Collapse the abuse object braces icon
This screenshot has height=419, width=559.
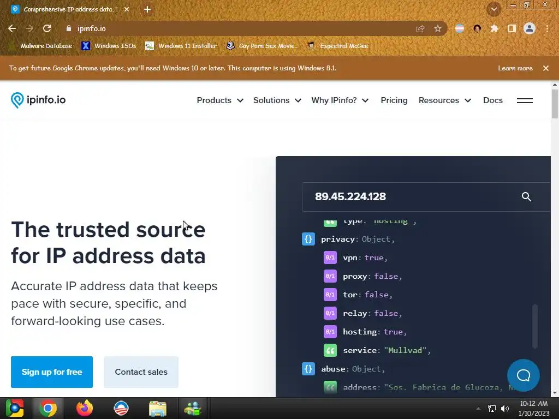point(308,369)
